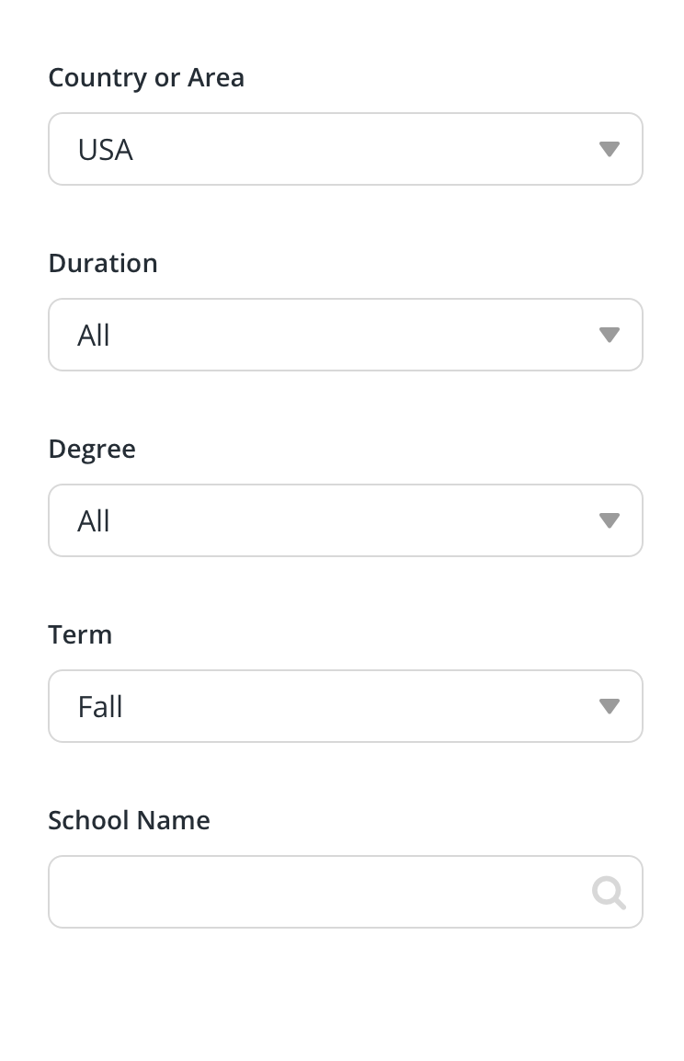Expand the Duration dropdown
The height and width of the screenshot is (1061, 684).
pyautogui.click(x=345, y=335)
